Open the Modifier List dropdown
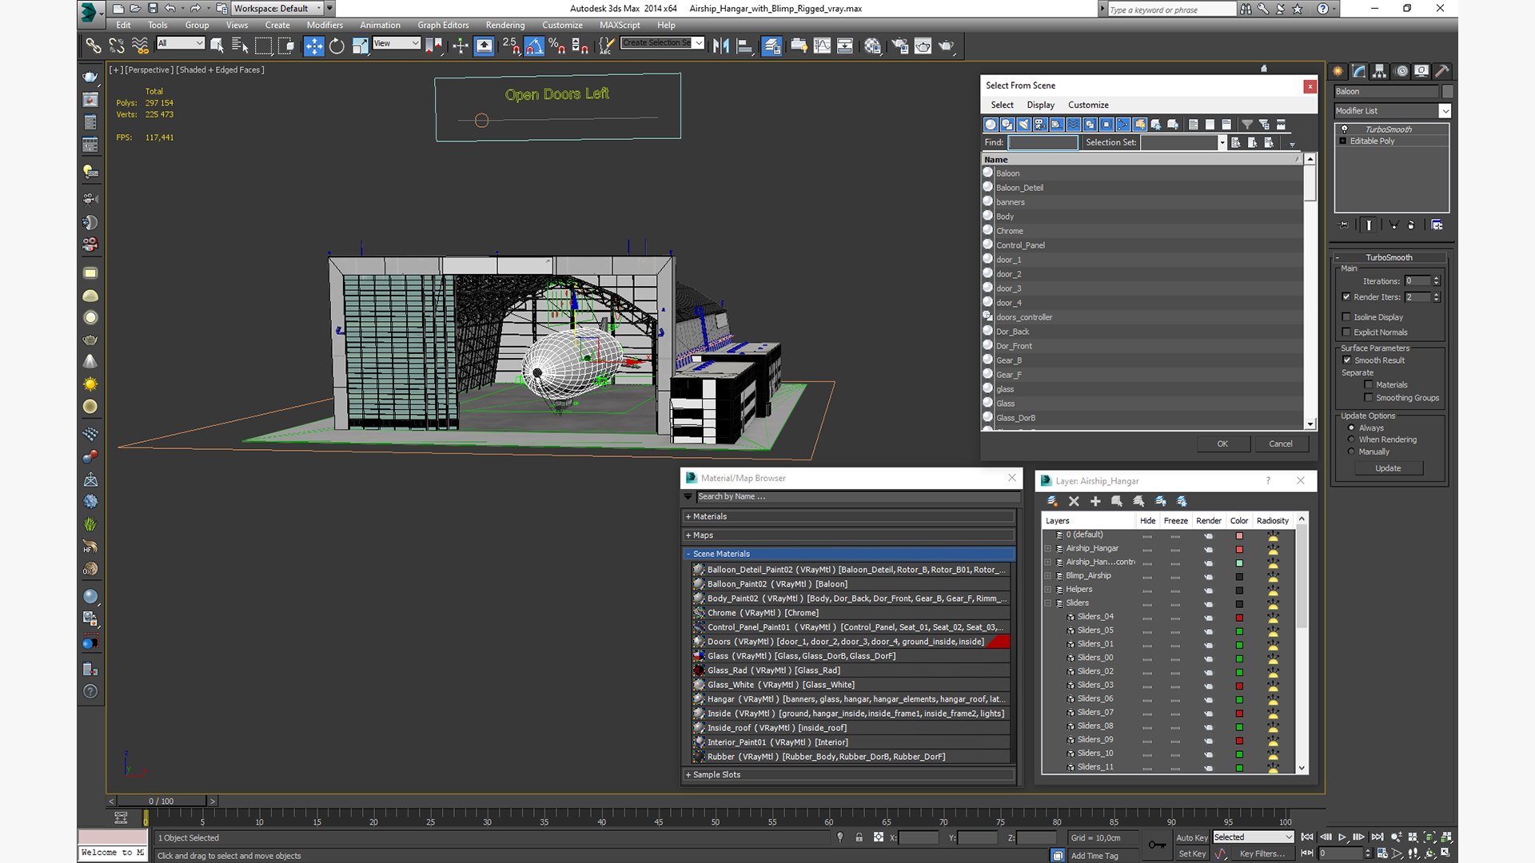The width and height of the screenshot is (1535, 863). tap(1392, 111)
